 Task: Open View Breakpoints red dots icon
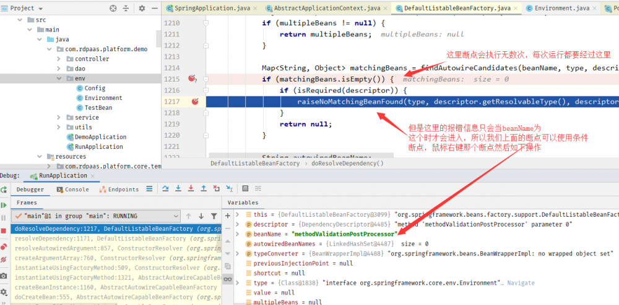pyautogui.click(x=4, y=247)
